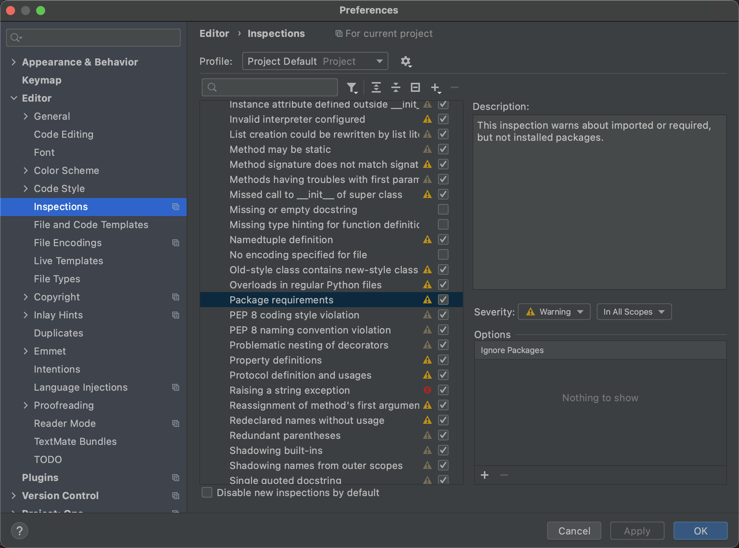739x548 pixels.
Task: Open the profile settings gear menu
Action: coord(406,61)
